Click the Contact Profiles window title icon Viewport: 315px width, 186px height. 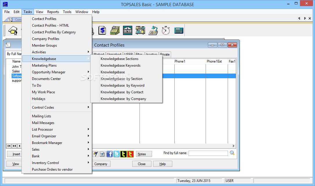coord(8,45)
